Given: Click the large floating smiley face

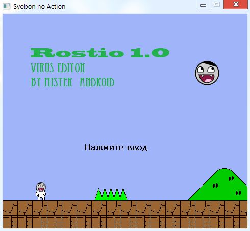Looking at the screenshot, I should click(207, 73).
